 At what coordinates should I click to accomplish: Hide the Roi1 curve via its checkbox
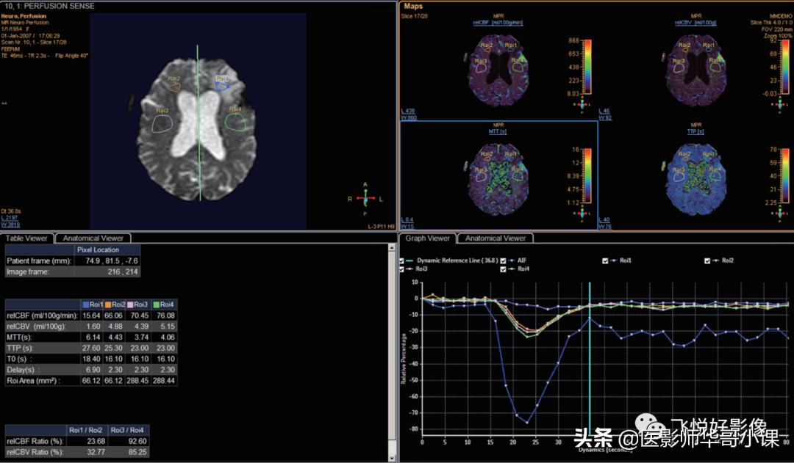605,260
